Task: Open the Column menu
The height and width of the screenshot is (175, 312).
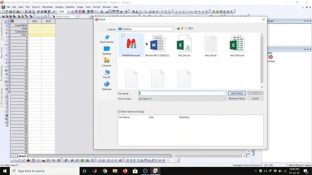Action: click(36, 7)
